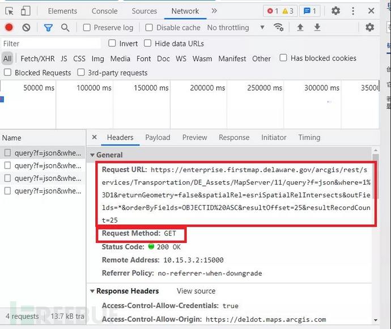391x329 pixels.
Task: Check Blocked Requests checkbox
Action: (7, 72)
